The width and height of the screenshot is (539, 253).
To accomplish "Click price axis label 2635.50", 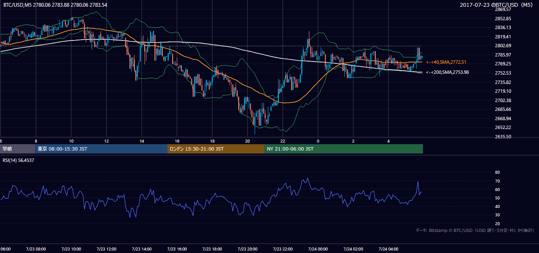I will (x=503, y=137).
